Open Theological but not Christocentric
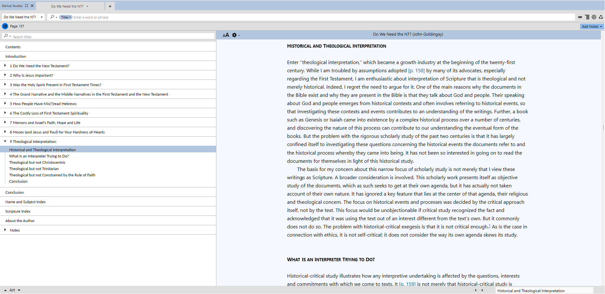Image resolution: width=605 pixels, height=294 pixels. coord(37,162)
